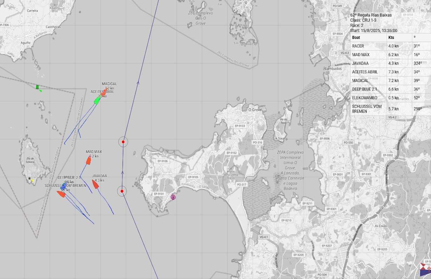Click the MAD MAX boat icon on map

[x=89, y=161]
